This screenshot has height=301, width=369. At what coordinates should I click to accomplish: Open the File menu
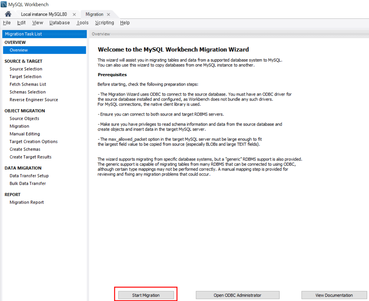click(x=7, y=23)
